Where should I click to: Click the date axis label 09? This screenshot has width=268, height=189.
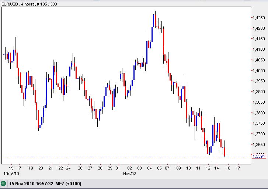click(179, 168)
